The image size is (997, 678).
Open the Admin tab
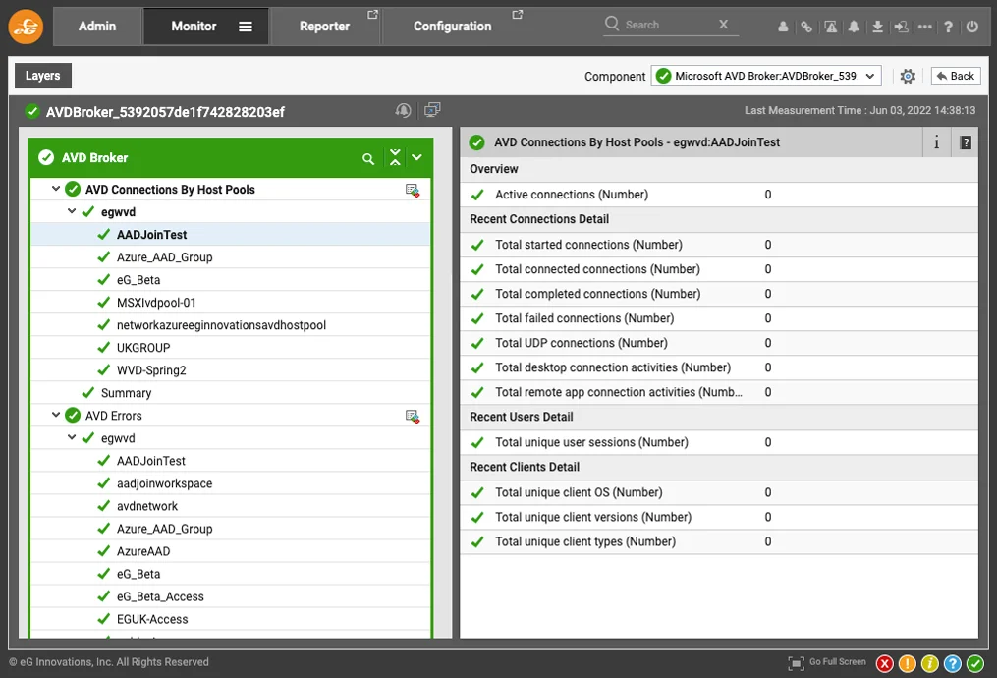[97, 27]
